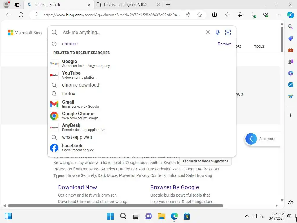Click the TOOLS menu on Bing
Viewport: 297px width, 223px height.
pos(259,46)
